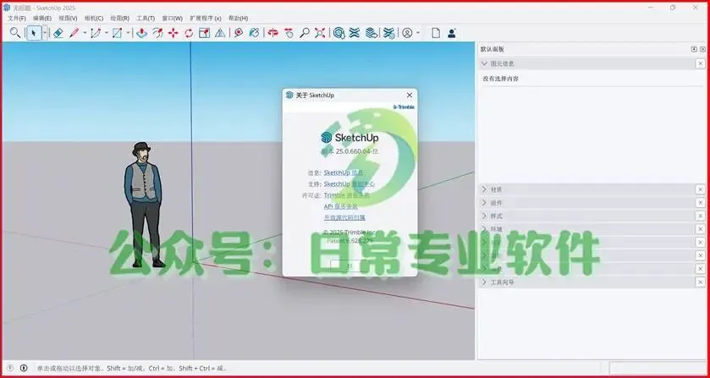The image size is (710, 378).
Task: Open the API terms link in About dialog
Action: pos(340,206)
